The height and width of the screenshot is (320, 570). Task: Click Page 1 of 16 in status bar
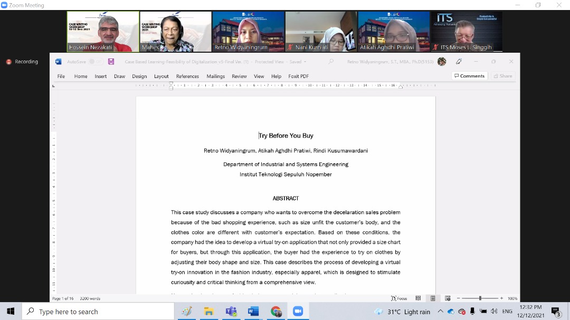62,298
